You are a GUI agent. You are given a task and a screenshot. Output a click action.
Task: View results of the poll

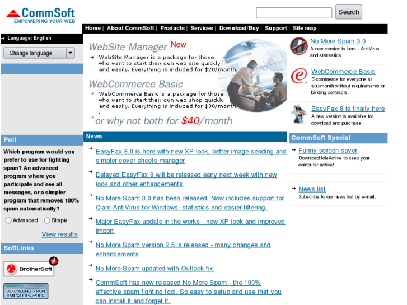coord(60,234)
